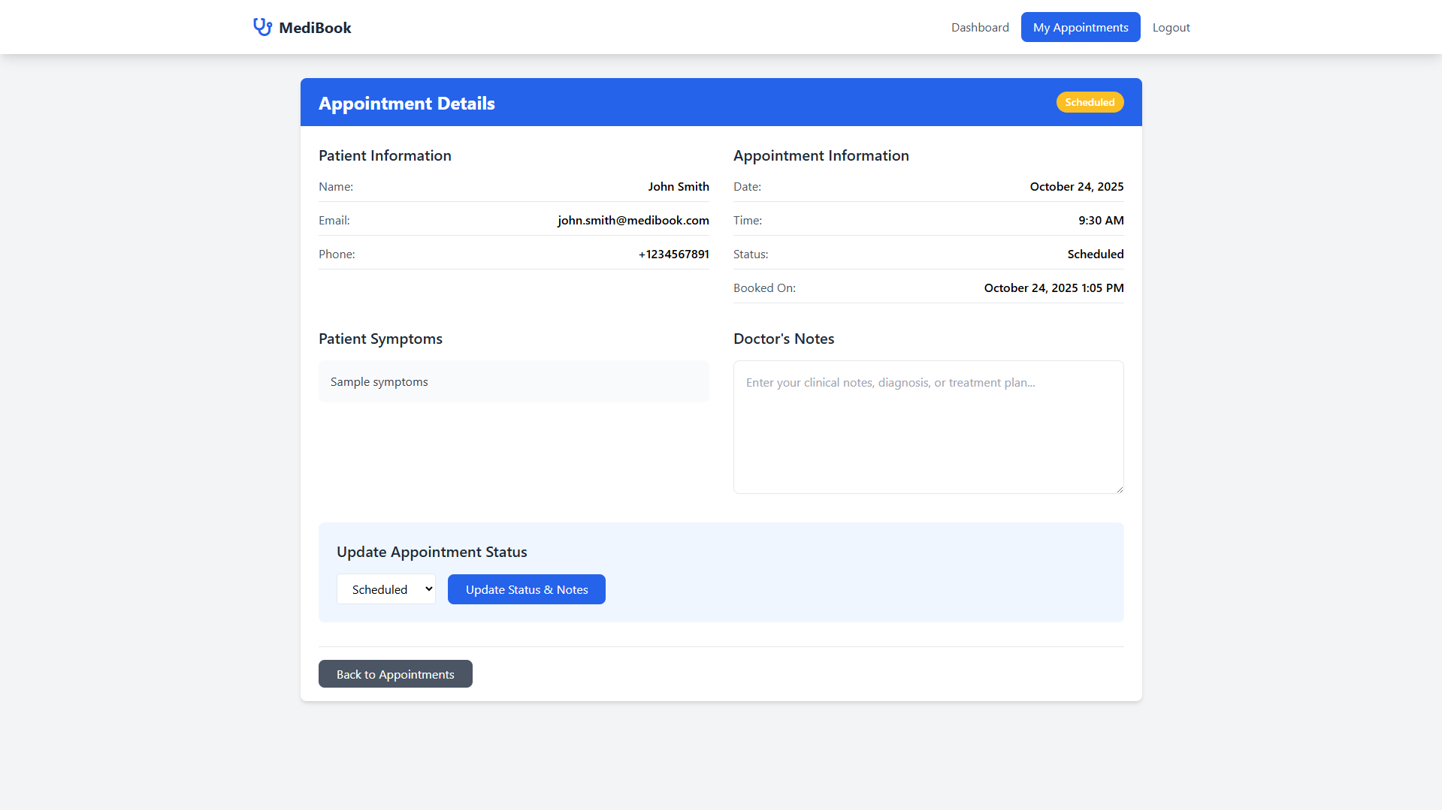The height and width of the screenshot is (810, 1442).
Task: Click the patient name John Smith
Action: [678, 186]
